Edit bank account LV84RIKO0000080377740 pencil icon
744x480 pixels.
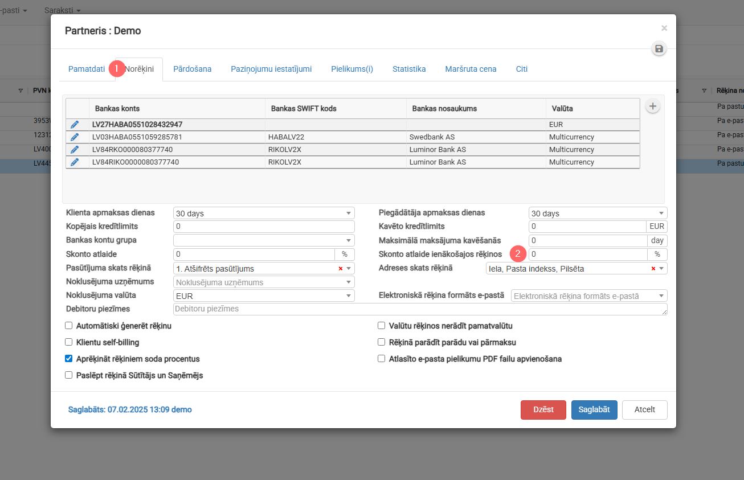point(75,162)
